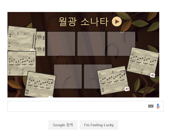
Task: Click partially hidden speaker icon on double-barline sheet
Action: click(x=32, y=51)
